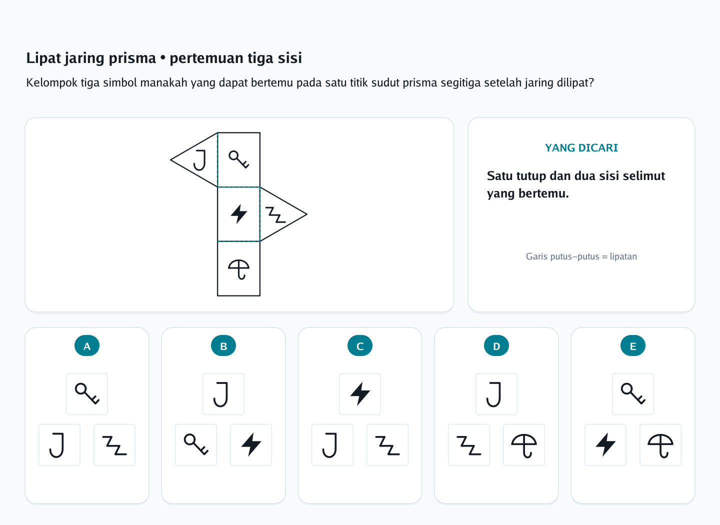The width and height of the screenshot is (720, 525).
Task: Click the key tile in option B
Action: click(x=196, y=444)
